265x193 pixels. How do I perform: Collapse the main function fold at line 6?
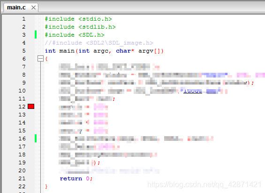[x=40, y=59]
